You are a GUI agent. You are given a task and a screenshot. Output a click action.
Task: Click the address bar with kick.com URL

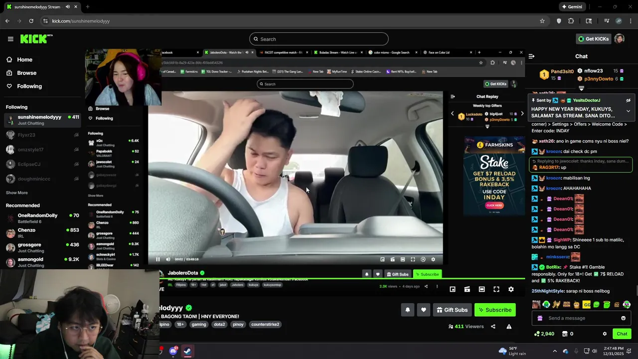pyautogui.click(x=289, y=21)
